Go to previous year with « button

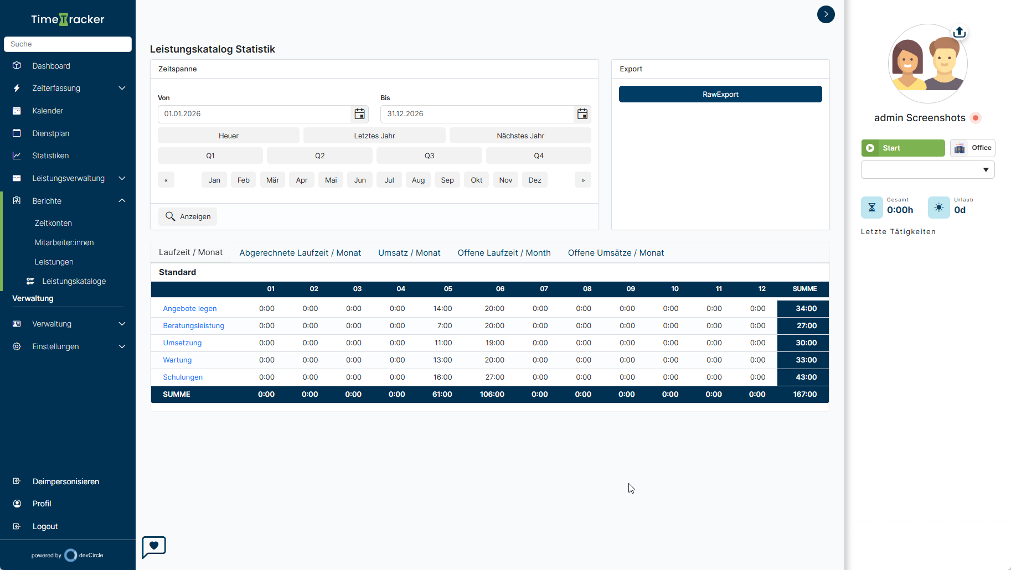(x=166, y=180)
